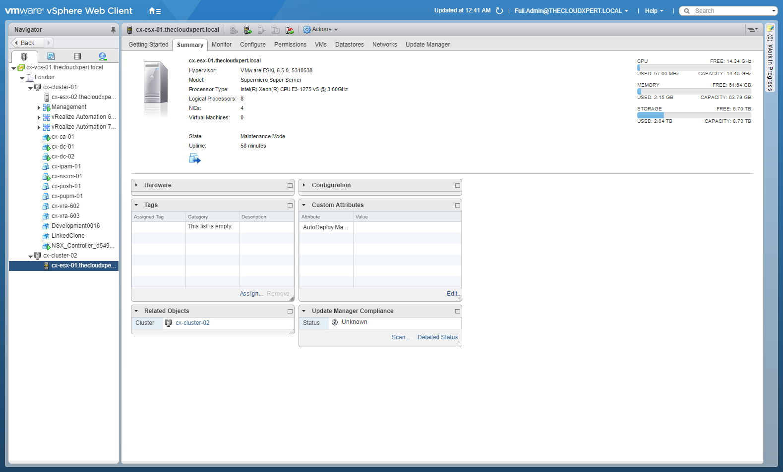
Task: Maximize the Update Manager Compliance panel
Action: tap(458, 311)
